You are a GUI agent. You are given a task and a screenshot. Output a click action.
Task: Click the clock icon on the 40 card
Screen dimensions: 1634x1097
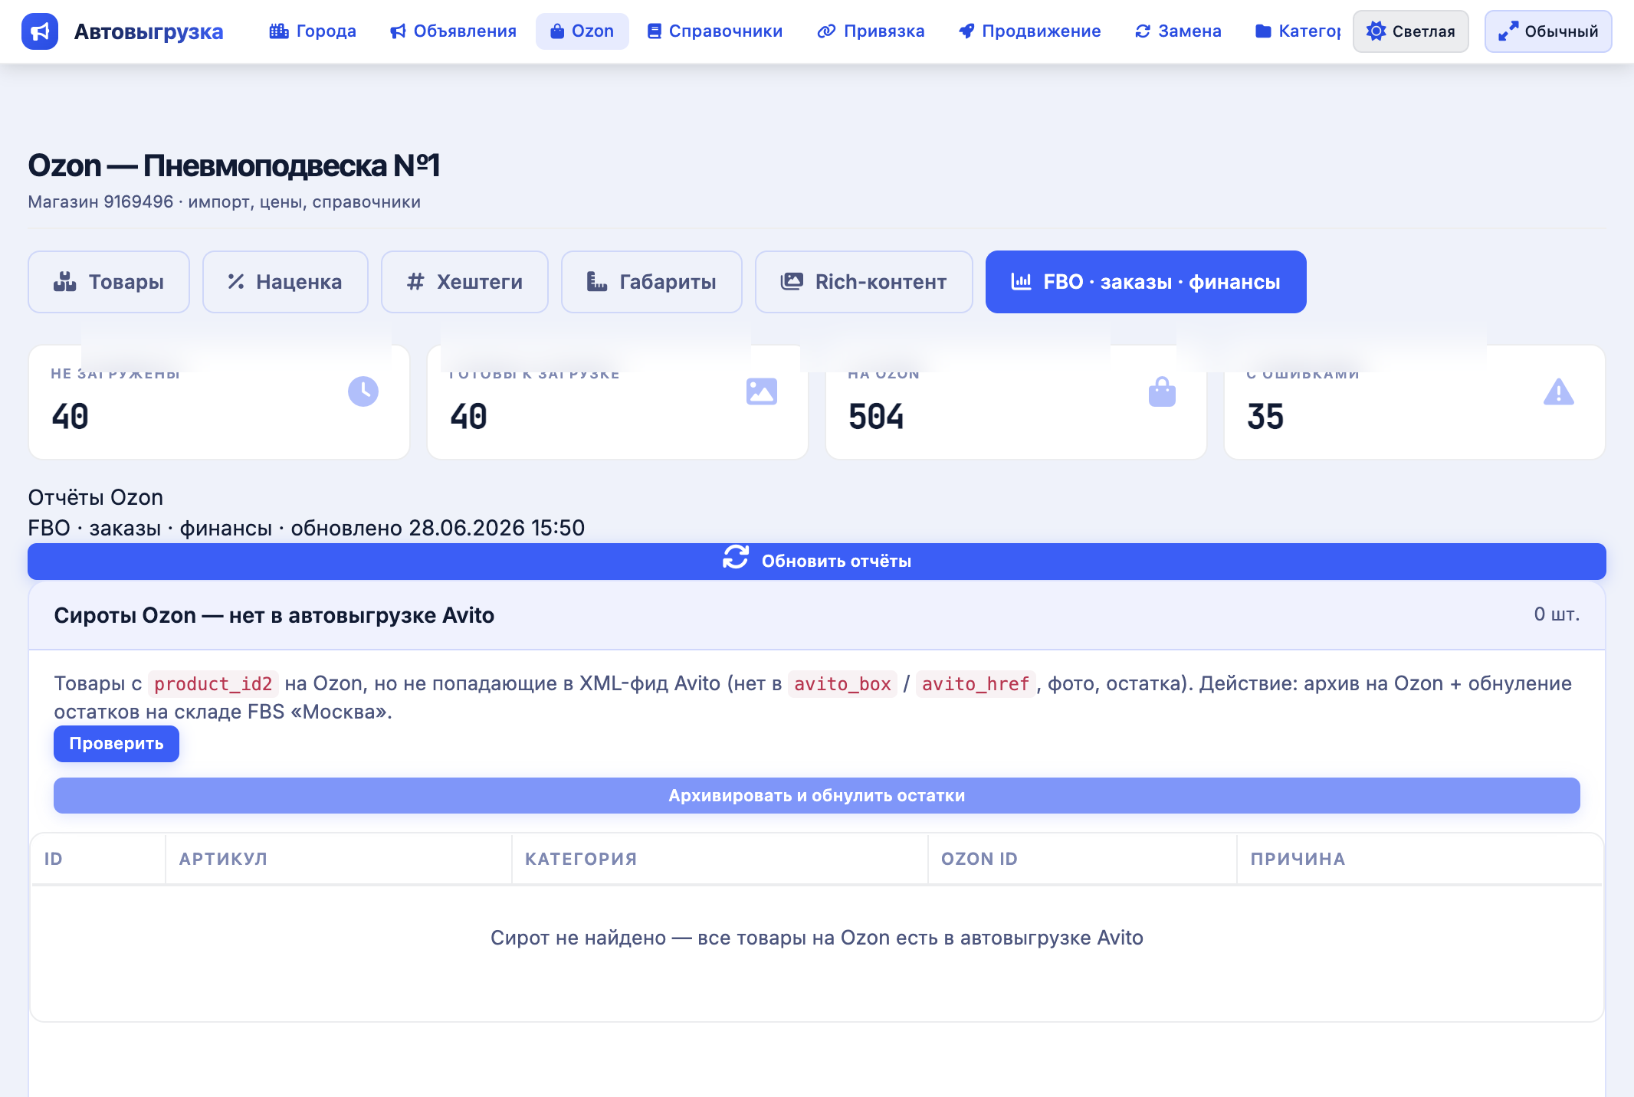(363, 391)
